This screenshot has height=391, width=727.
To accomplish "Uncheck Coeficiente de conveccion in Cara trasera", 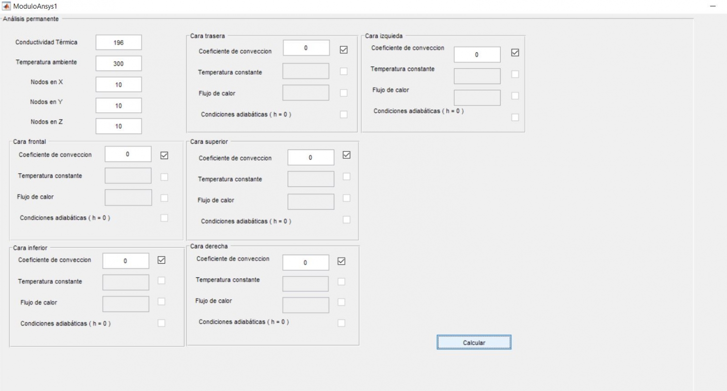I will click(344, 50).
